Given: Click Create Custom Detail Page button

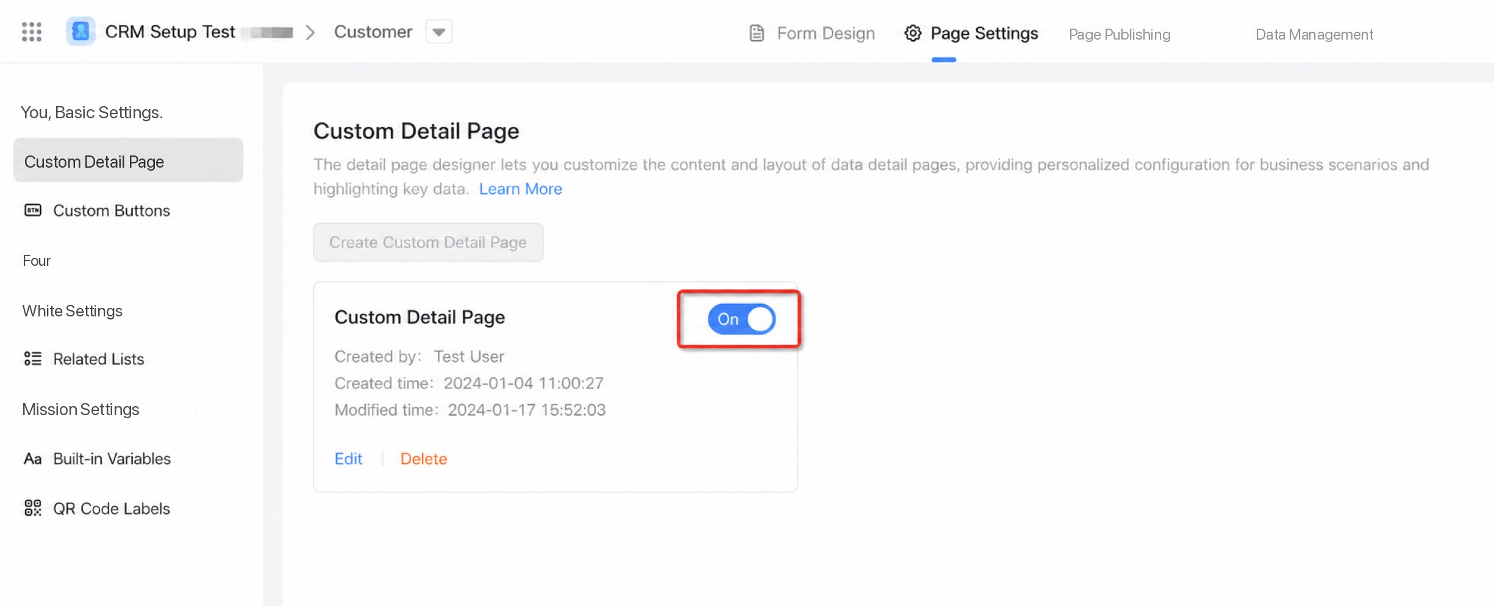Looking at the screenshot, I should [x=428, y=242].
